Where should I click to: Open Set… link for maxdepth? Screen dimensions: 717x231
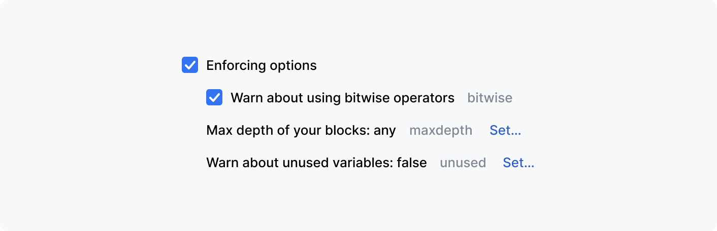(505, 130)
